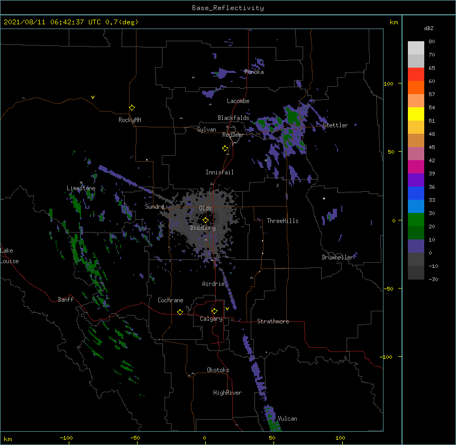Click the Vulcan city label
Image resolution: width=456 pixels, height=445 pixels.
[x=287, y=419]
